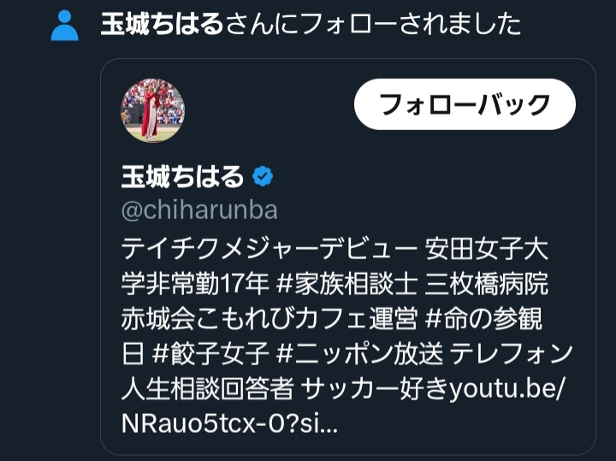
Task: Click the さんにフォローされました notification text
Action: click(373, 24)
